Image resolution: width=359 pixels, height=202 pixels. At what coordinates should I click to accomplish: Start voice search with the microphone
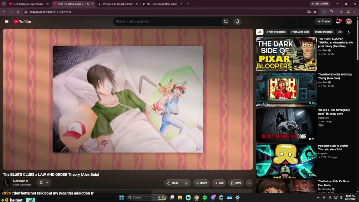[238, 22]
